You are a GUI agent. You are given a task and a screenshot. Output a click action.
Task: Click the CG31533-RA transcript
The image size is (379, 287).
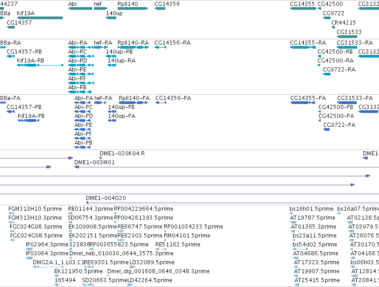347,47
